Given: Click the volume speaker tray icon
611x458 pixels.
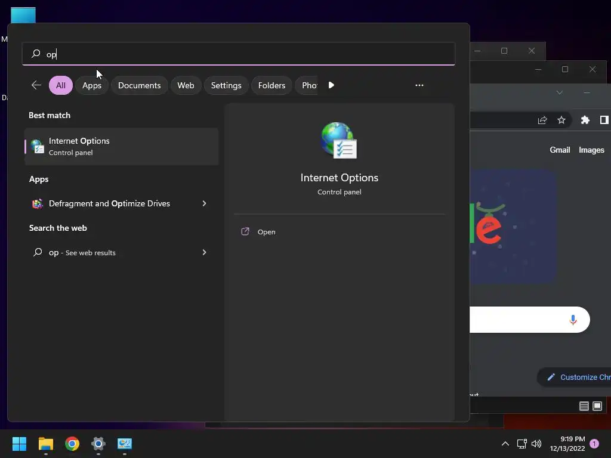Looking at the screenshot, I should (x=536, y=444).
